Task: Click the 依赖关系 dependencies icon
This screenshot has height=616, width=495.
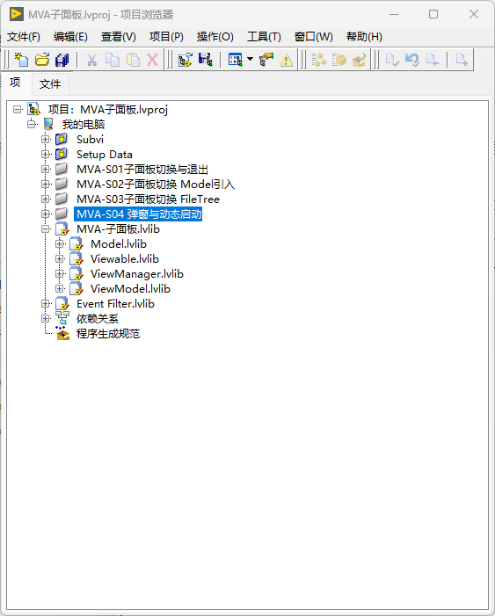Action: tap(62, 318)
